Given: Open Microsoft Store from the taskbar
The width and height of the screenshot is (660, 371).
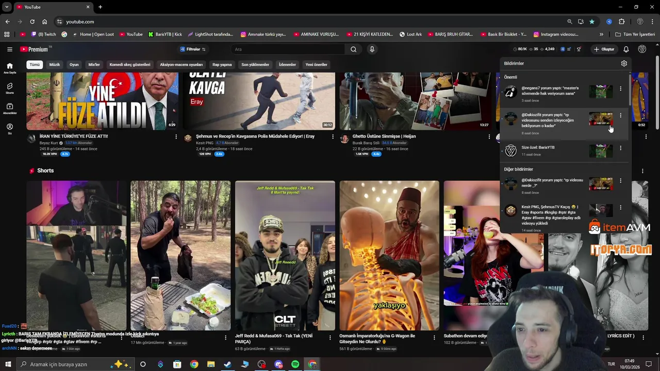Looking at the screenshot, I should (x=177, y=364).
